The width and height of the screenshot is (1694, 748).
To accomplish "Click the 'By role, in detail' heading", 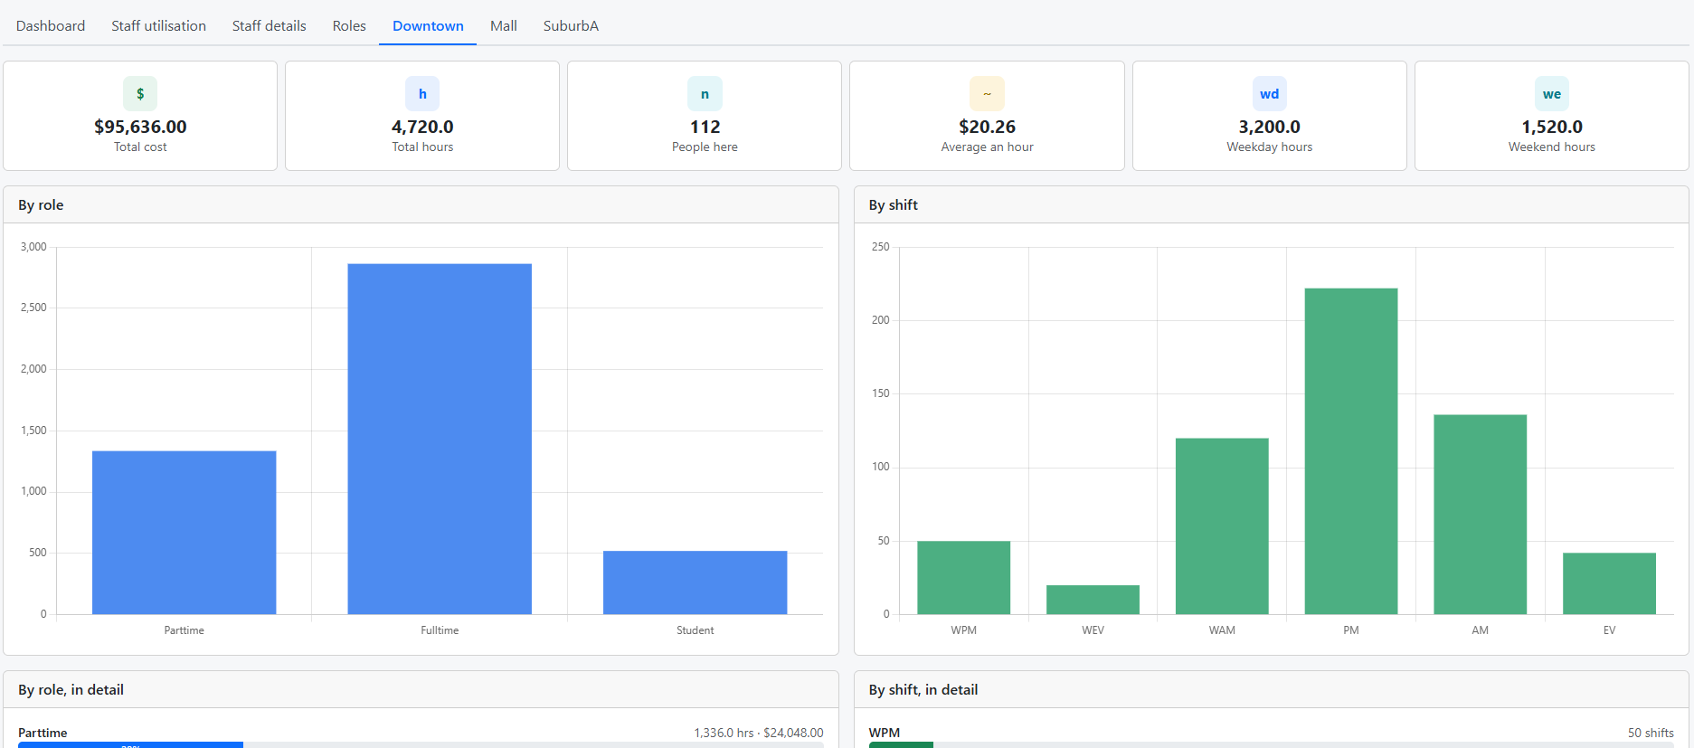I will [71, 690].
